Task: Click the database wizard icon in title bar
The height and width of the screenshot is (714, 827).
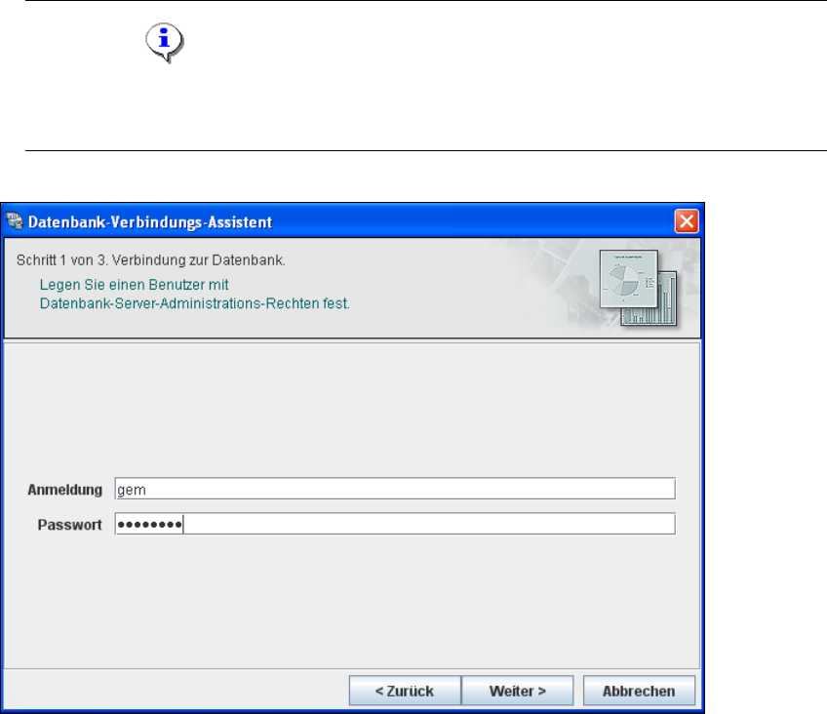Action: tap(15, 221)
